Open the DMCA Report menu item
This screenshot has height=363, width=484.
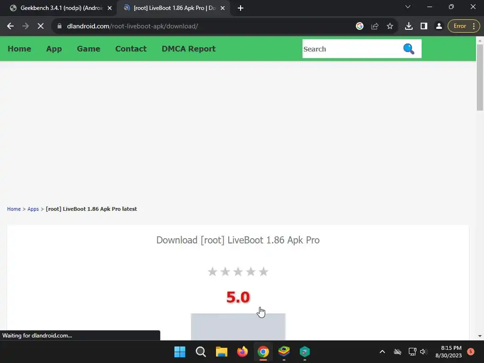189,49
